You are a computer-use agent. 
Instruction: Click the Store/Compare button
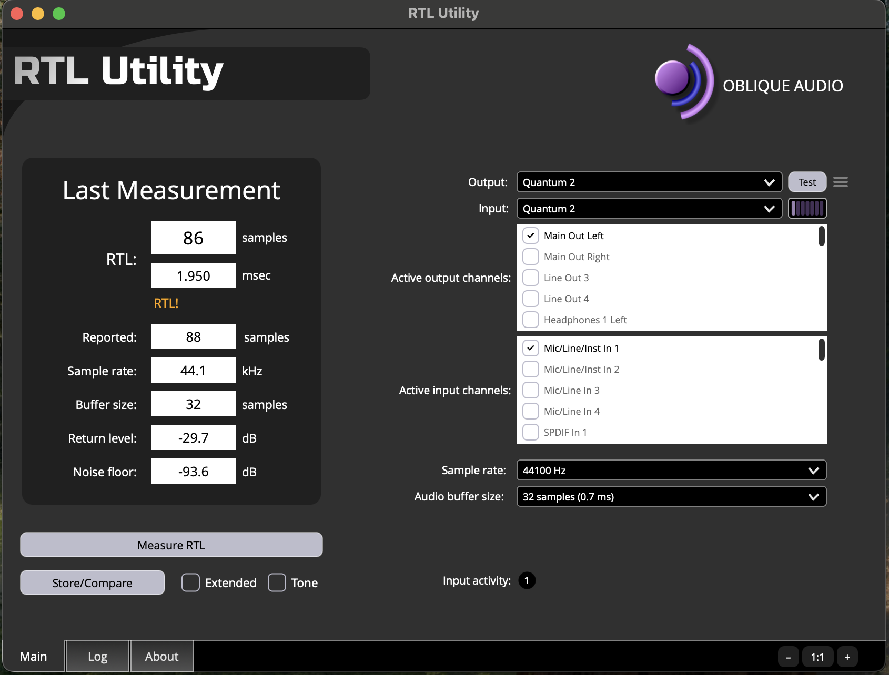(x=93, y=582)
